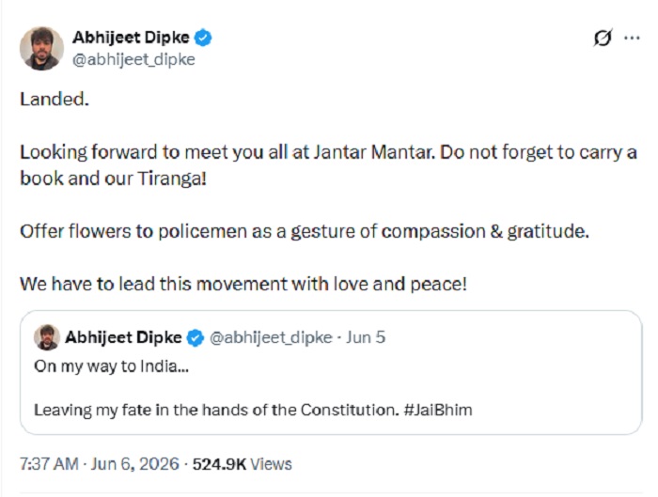Click the sentence about Jantar Mantar
This screenshot has width=658, height=497.
pos(329,165)
